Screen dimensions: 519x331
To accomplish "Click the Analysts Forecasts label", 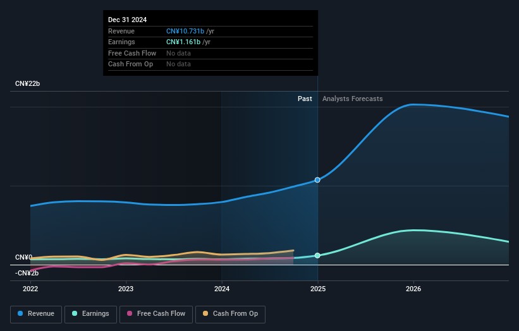I will 352,99.
